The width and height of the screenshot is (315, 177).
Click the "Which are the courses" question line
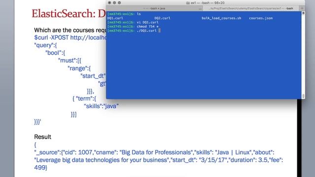click(70, 30)
